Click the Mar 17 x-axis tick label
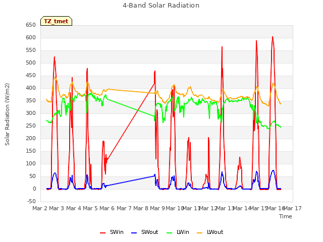The width and height of the screenshot is (323, 242). tap(293, 208)
